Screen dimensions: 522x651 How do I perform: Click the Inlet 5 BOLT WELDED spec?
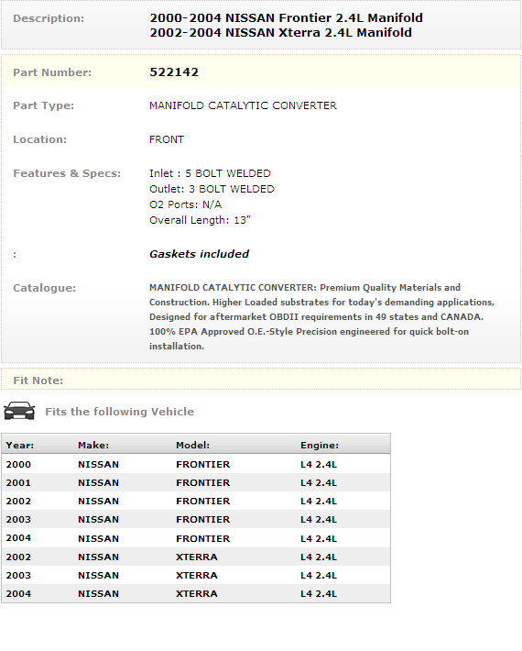(211, 173)
